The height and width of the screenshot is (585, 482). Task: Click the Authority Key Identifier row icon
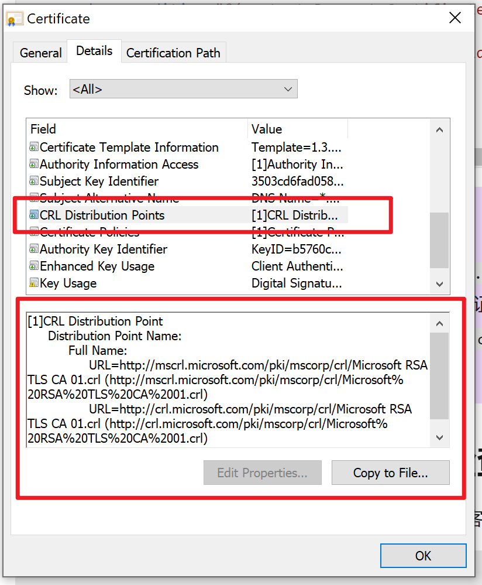35,249
